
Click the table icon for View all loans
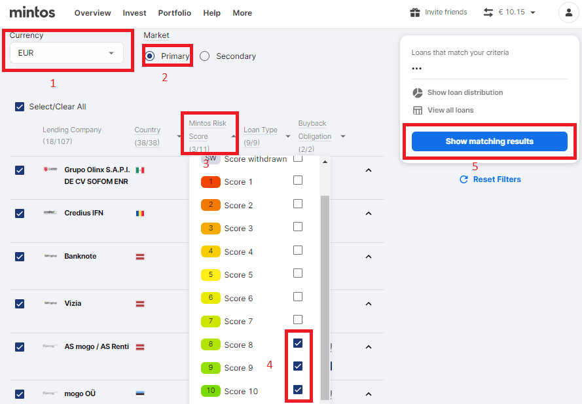(x=418, y=111)
